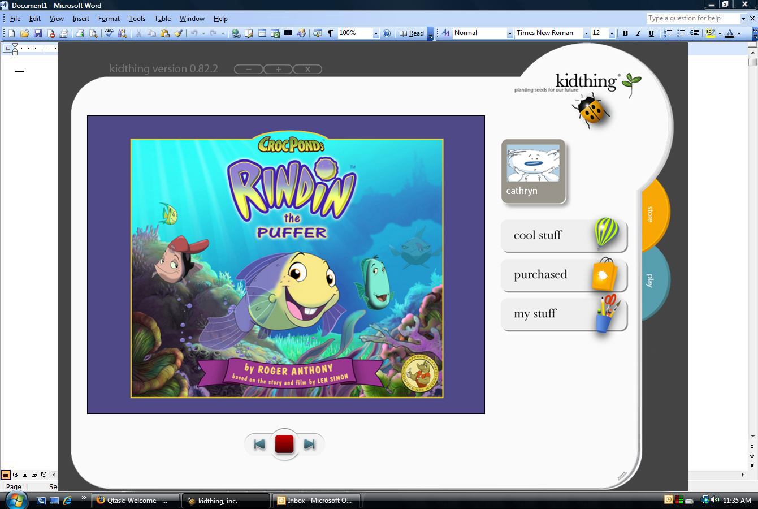The image size is (758, 509).
Task: Stop playback with the red stop button
Action: (284, 445)
